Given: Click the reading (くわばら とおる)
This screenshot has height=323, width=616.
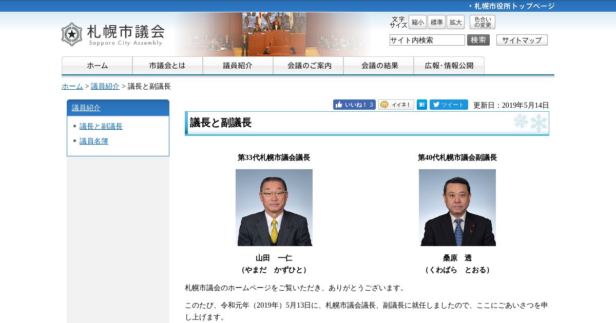Looking at the screenshot, I should click(457, 270).
